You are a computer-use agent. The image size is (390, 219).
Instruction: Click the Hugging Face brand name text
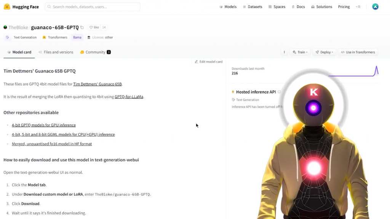tap(26, 7)
